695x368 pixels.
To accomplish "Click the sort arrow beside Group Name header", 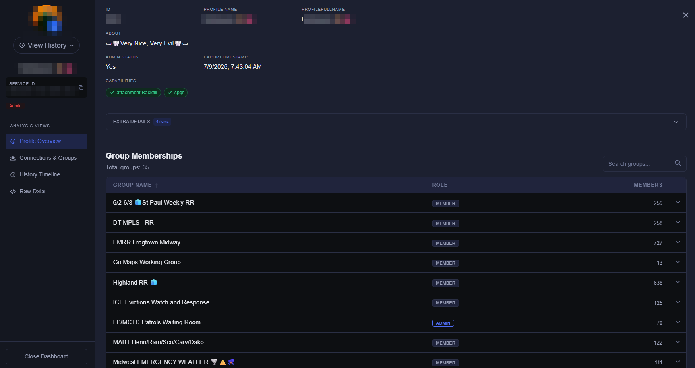I will click(x=157, y=185).
